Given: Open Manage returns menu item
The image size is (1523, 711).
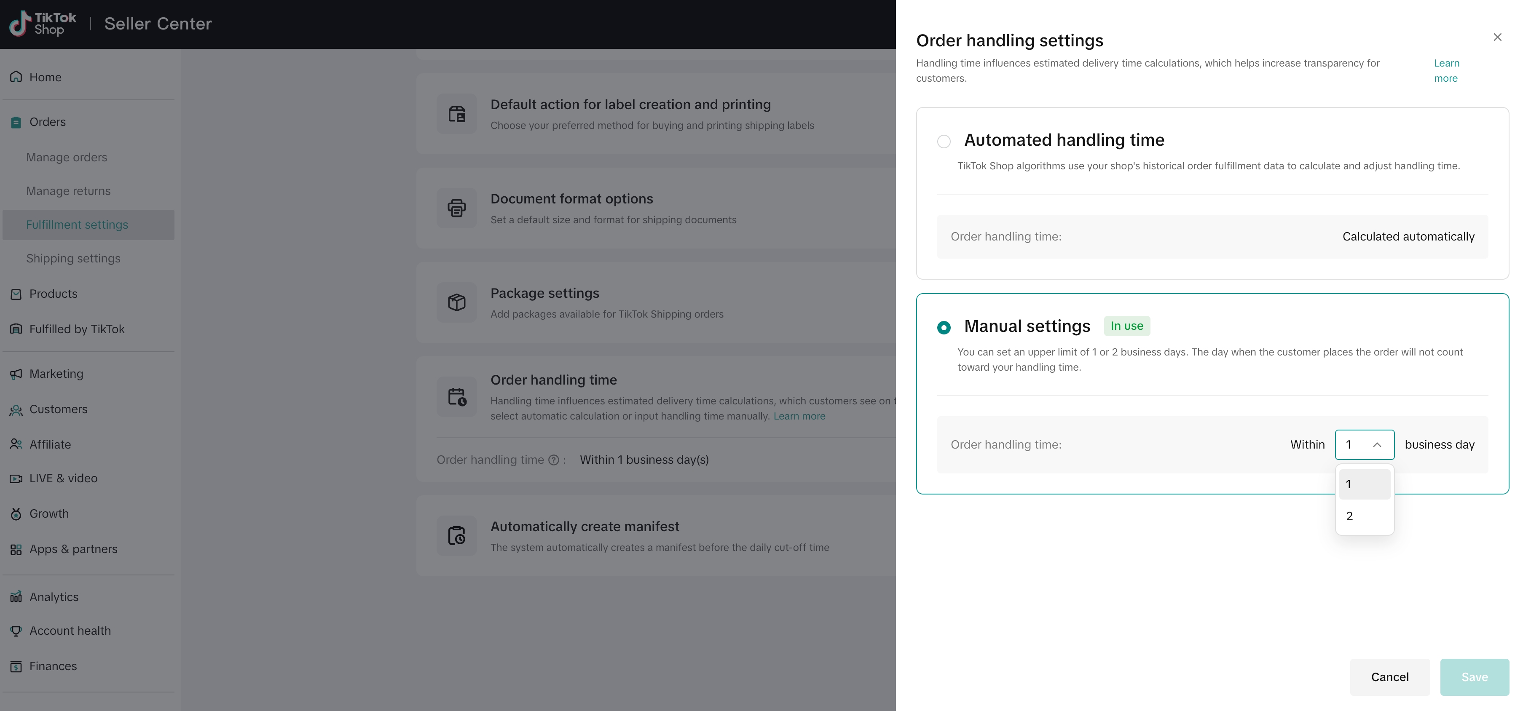Looking at the screenshot, I should tap(69, 192).
